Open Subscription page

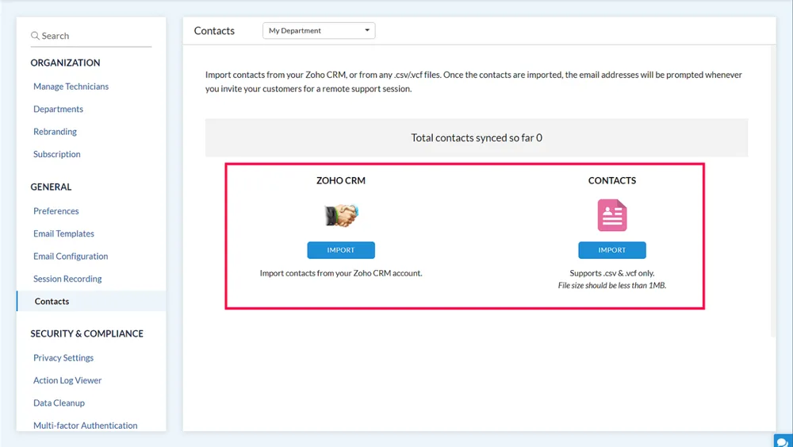[56, 154]
